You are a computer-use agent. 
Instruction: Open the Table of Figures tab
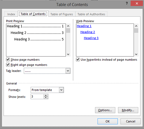[62, 14]
